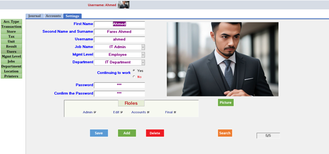
Task: Click the First Name field
Action: tap(119, 24)
